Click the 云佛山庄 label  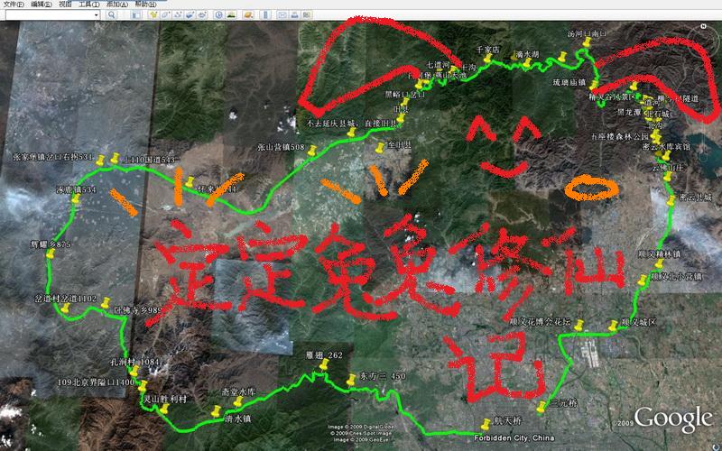tap(667, 168)
